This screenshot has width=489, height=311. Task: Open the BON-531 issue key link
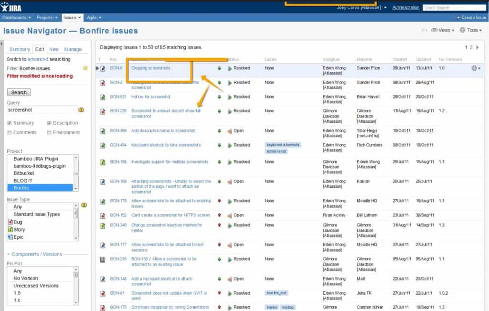point(118,97)
